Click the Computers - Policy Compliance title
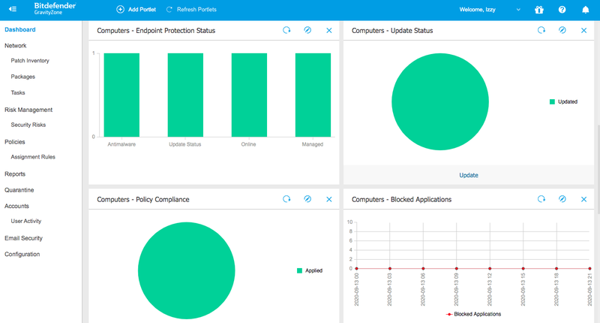 [x=143, y=199]
